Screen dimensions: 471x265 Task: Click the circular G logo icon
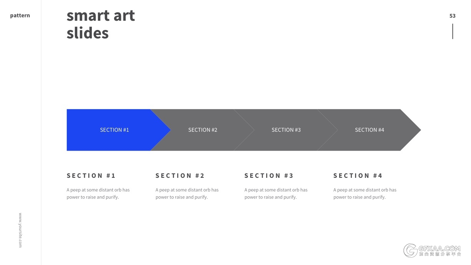[410, 250]
